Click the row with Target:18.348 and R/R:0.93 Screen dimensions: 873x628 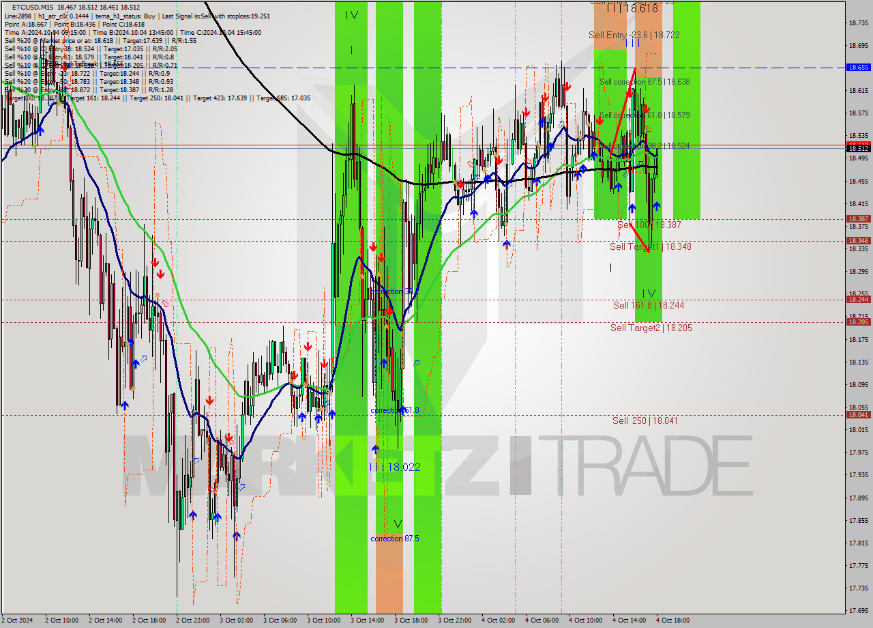(89, 81)
